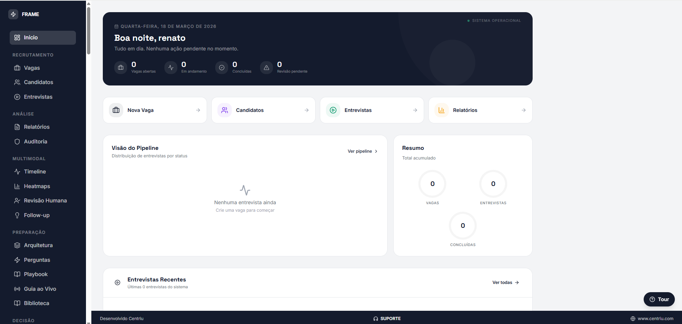Click the FRAME lightning logo icon
The image size is (682, 324).
pos(13,14)
